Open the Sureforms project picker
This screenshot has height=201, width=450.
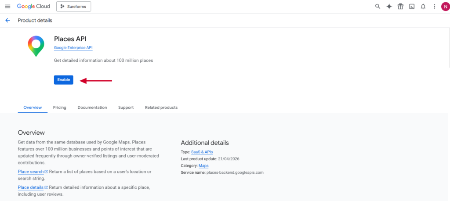(73, 6)
